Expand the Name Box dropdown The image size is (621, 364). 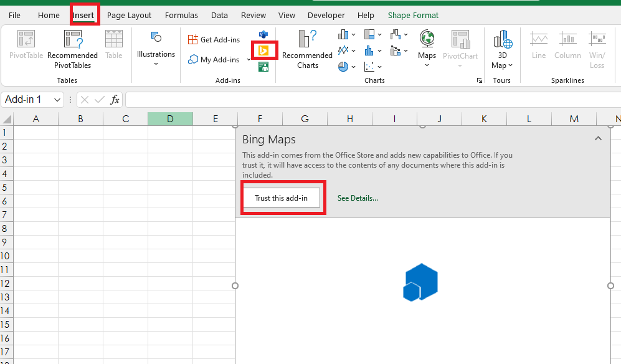57,100
